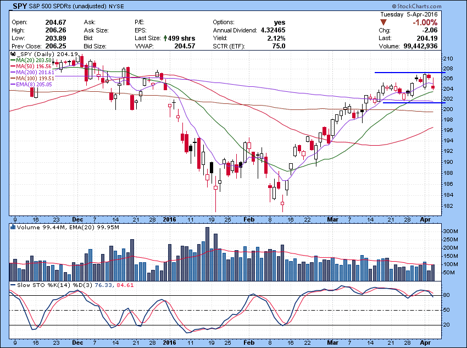
Task: Open the © StockCharts.com credit
Action: click(x=416, y=6)
